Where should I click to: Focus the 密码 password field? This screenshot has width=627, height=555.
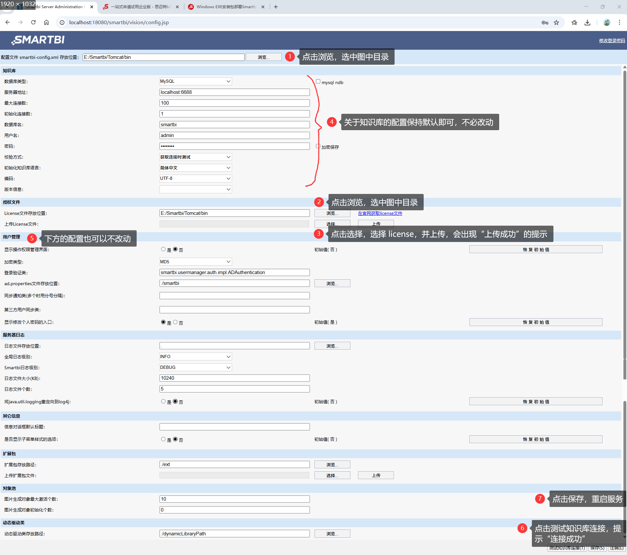coord(234,146)
